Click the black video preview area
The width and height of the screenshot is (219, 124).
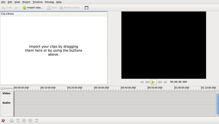164,45
